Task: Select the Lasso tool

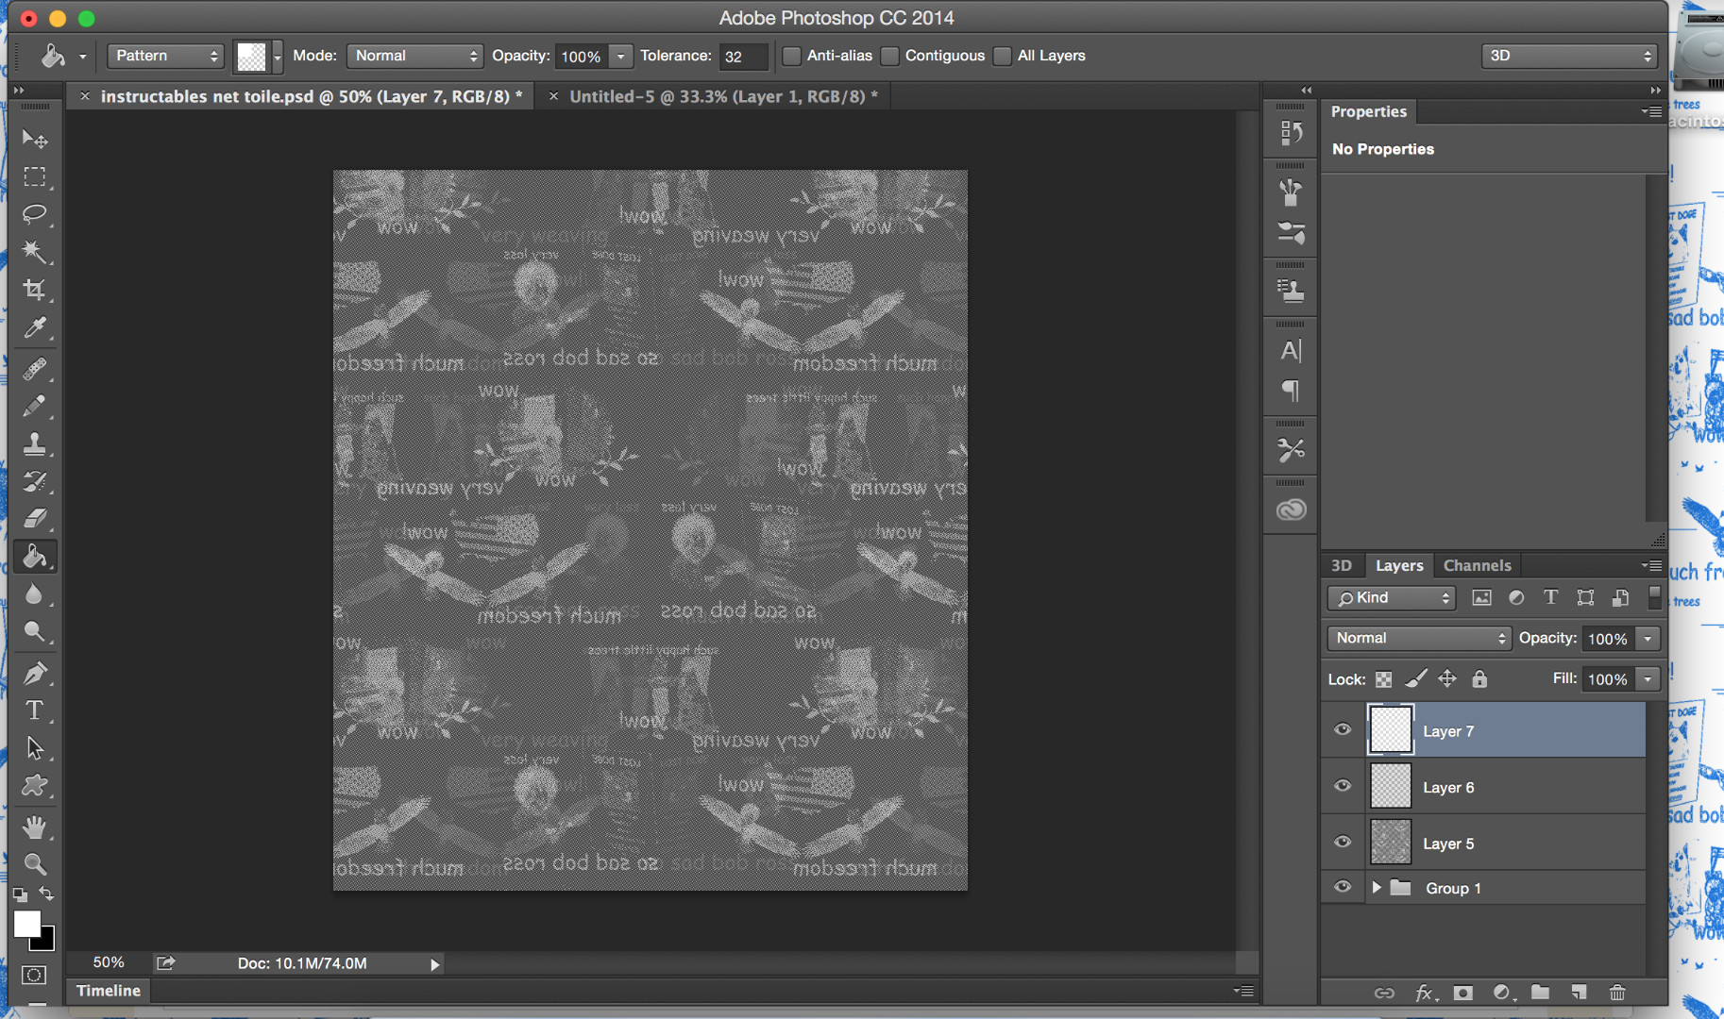Action: click(35, 214)
